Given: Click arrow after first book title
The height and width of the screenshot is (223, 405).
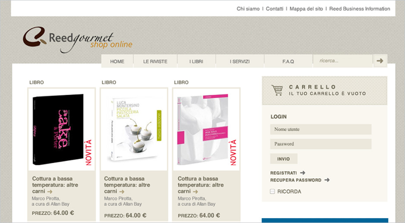Looking at the screenshot, I should tap(50, 192).
